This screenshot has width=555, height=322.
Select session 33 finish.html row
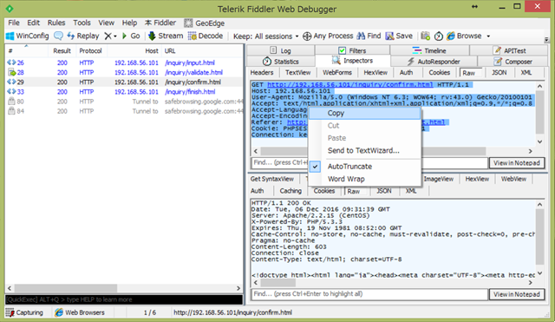pos(124,92)
